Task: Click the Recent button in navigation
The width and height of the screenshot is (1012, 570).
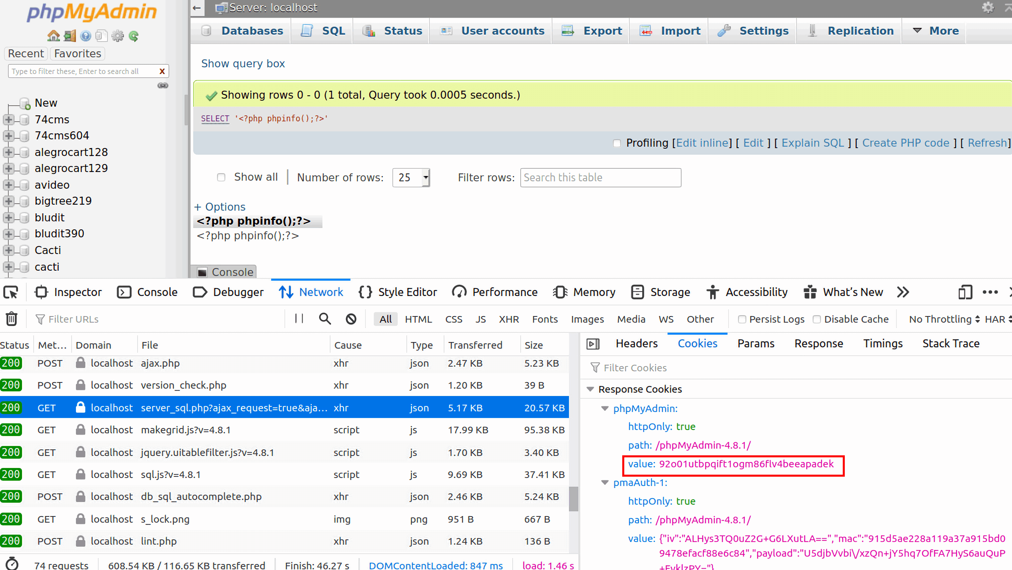Action: click(x=26, y=53)
